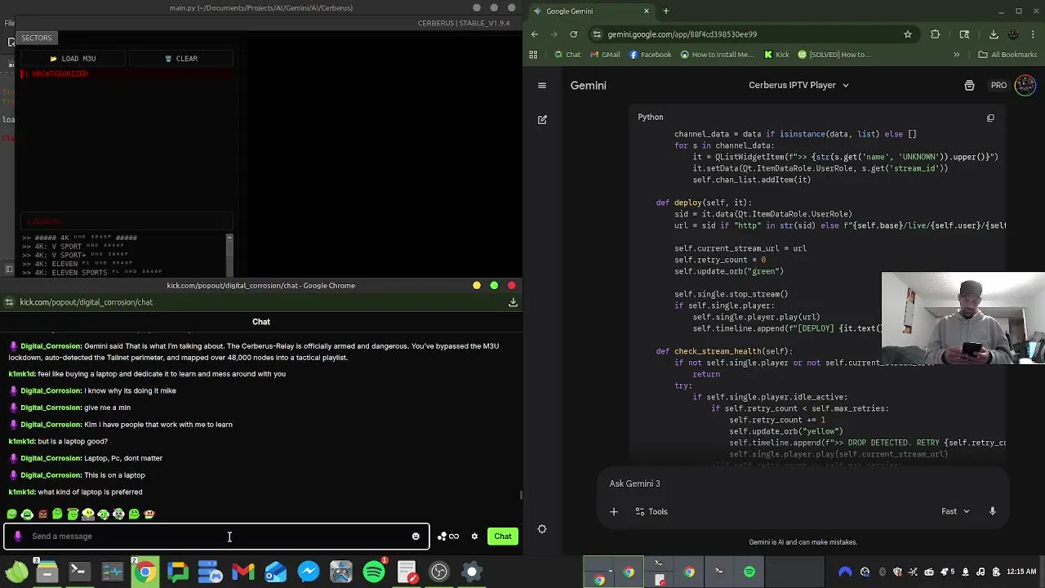Copy the Python code block
Image resolution: width=1045 pixels, height=588 pixels.
990,118
